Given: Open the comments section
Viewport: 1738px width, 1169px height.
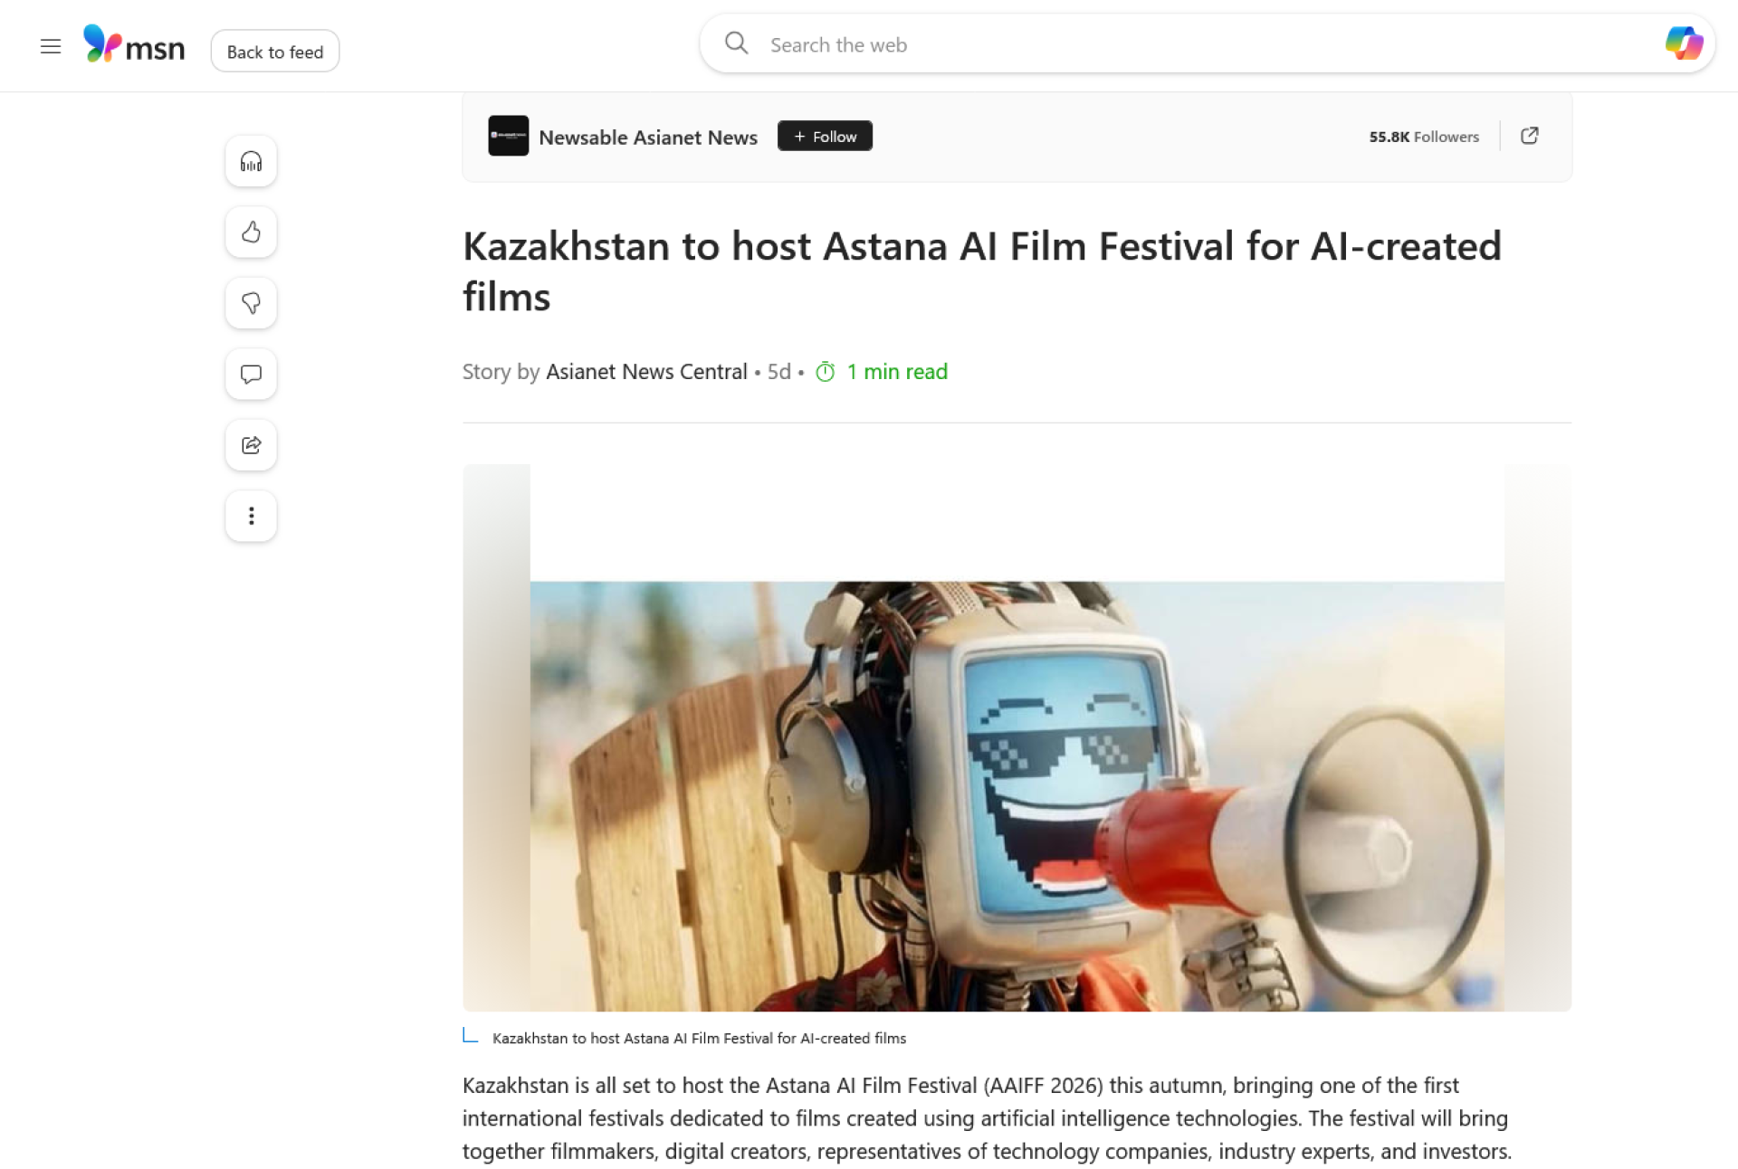Looking at the screenshot, I should 251,375.
